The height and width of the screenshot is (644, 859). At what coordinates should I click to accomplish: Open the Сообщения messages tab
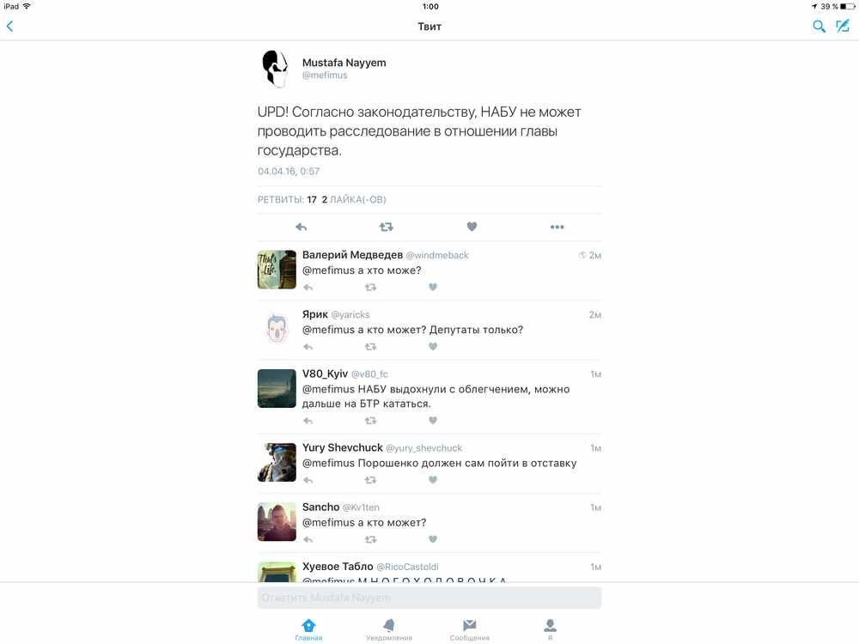tap(470, 629)
